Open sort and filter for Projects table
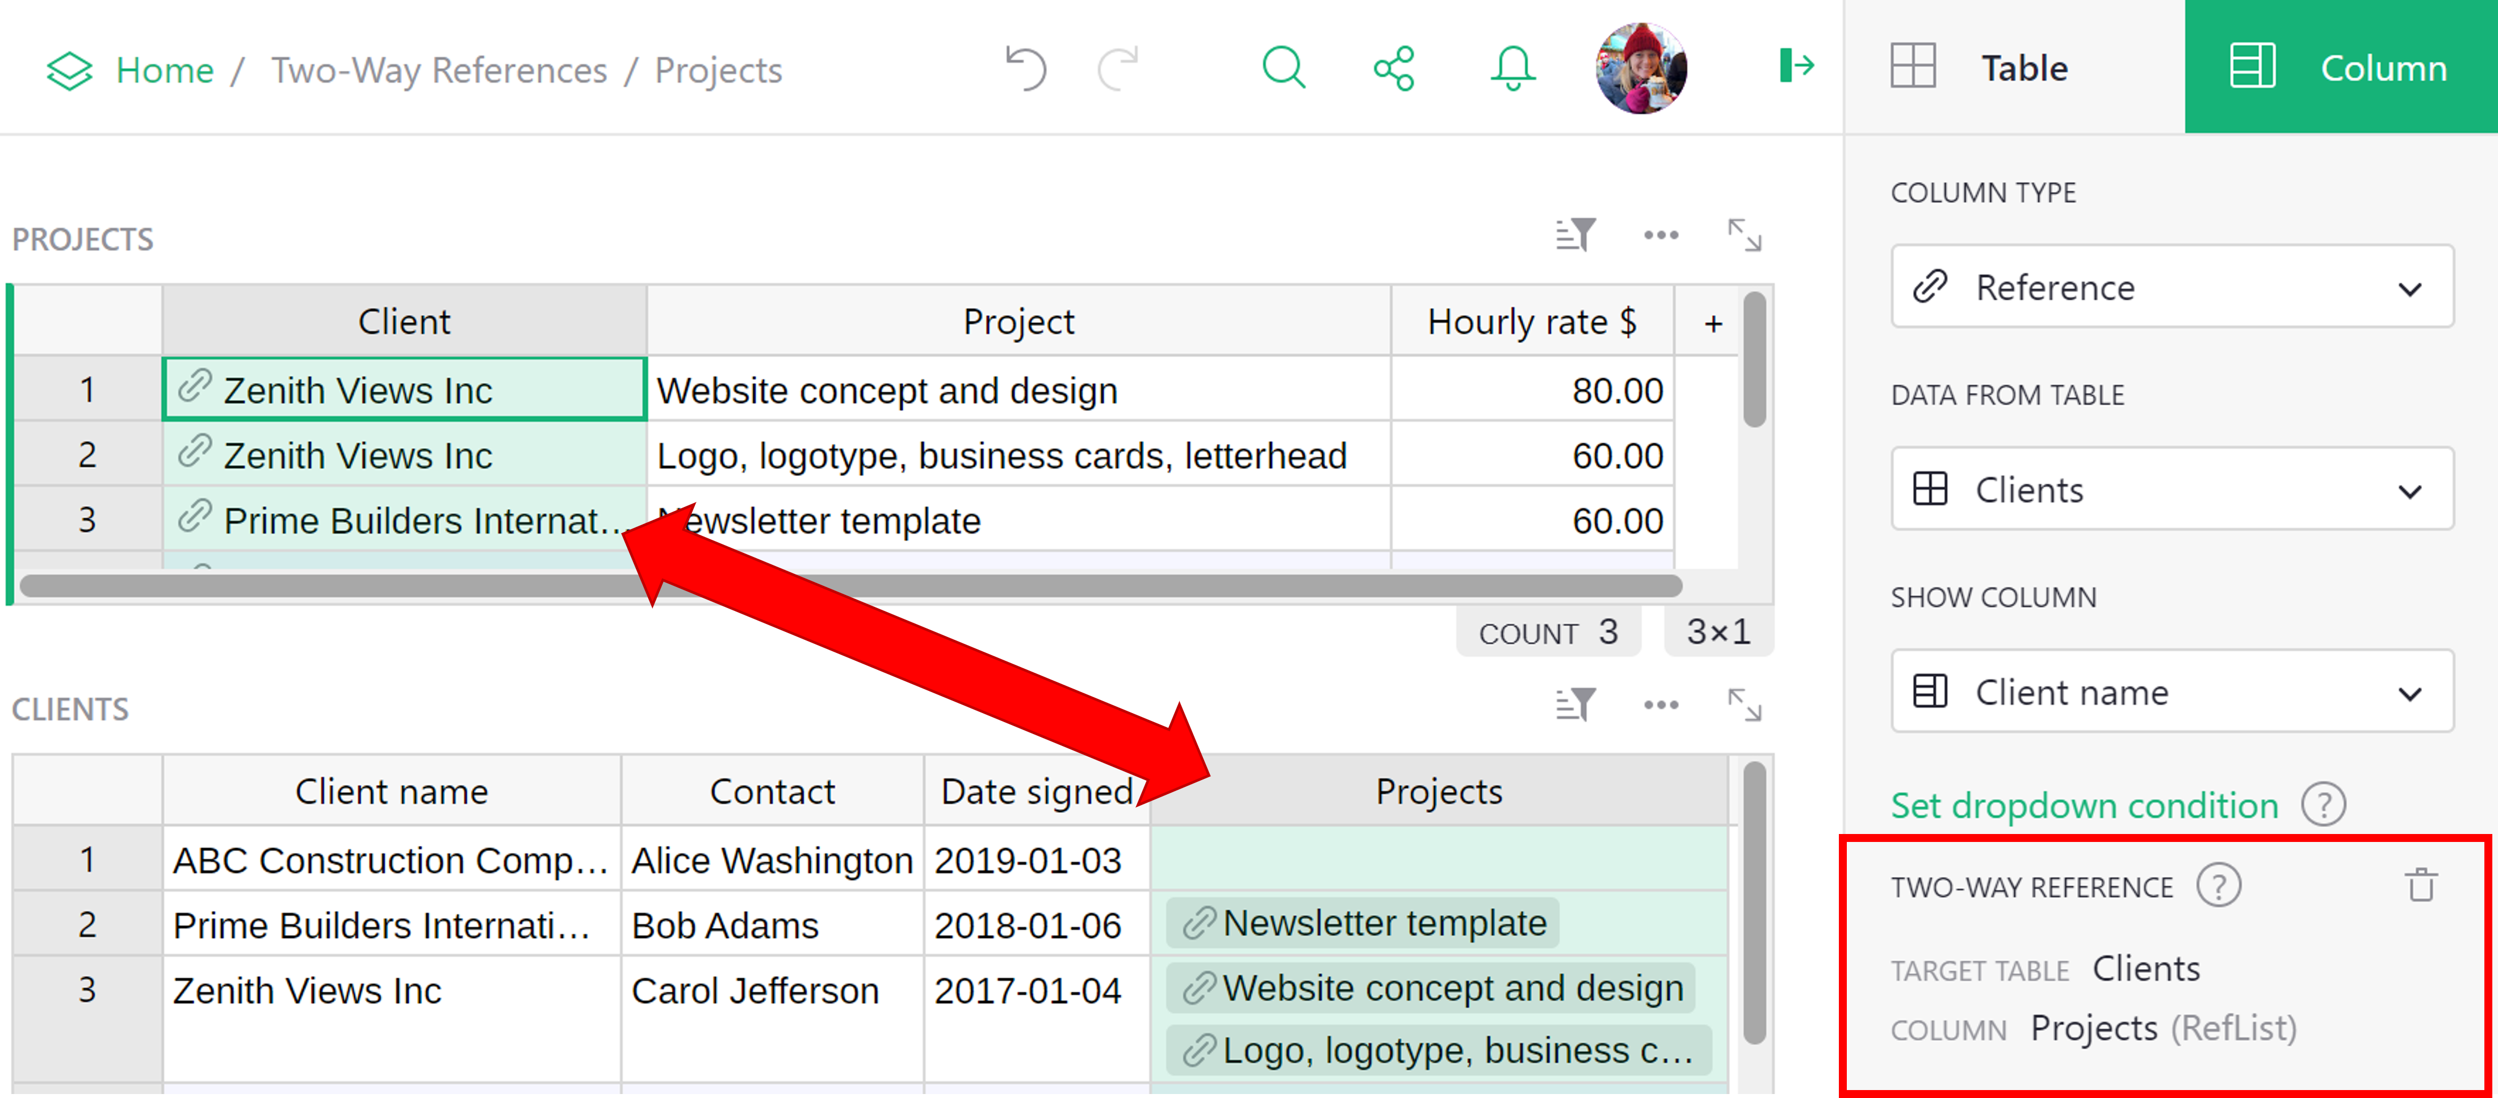Screen dimensions: 2498x1098 [1575, 236]
